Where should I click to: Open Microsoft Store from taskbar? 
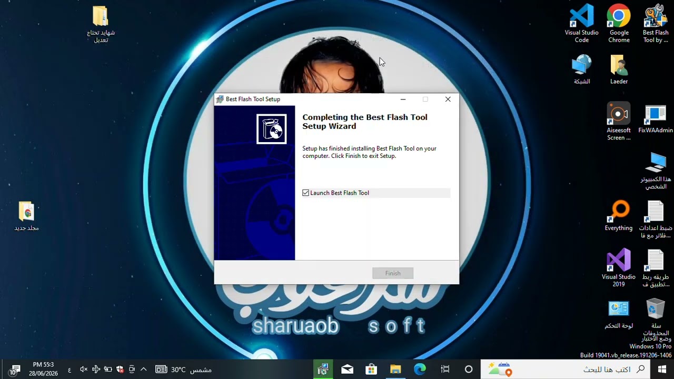[371, 370]
